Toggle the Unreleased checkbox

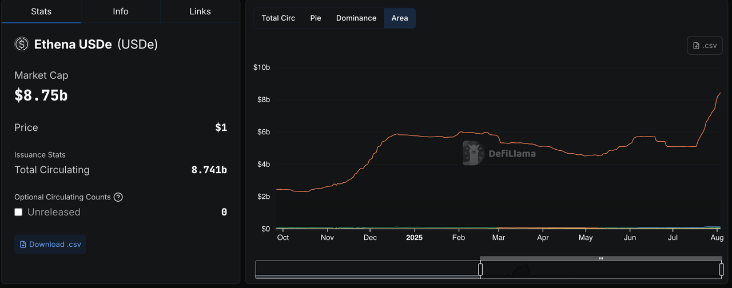pos(18,212)
